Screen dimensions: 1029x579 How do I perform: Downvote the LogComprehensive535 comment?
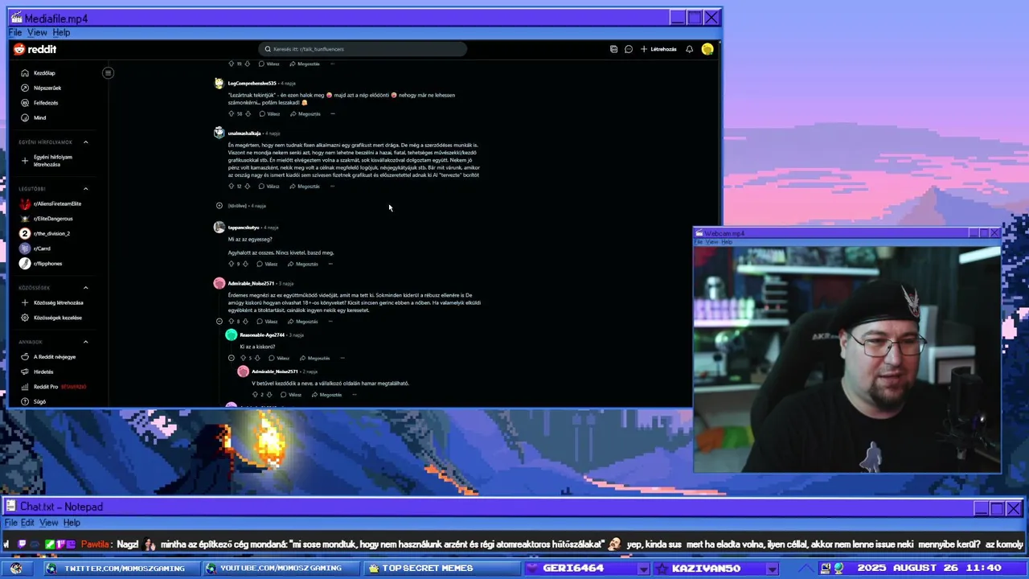(248, 113)
